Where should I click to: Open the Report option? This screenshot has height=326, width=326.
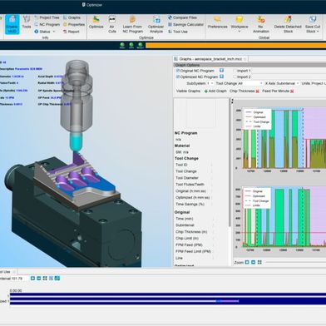coord(72,32)
